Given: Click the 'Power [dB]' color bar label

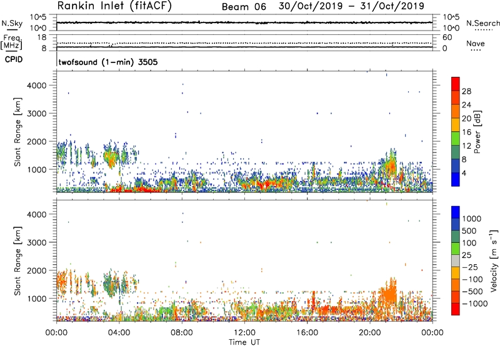Looking at the screenshot, I should pyautogui.click(x=477, y=132).
